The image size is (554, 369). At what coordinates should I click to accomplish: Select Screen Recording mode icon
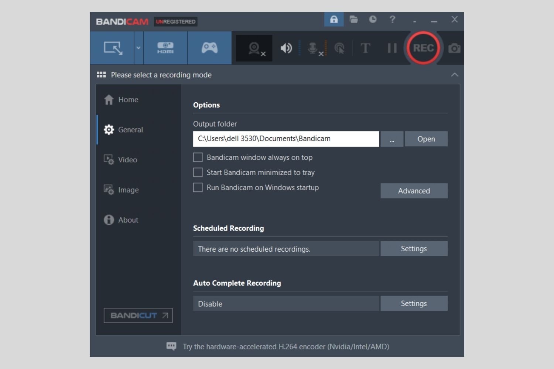click(x=112, y=48)
